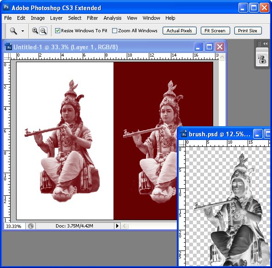Open the Image menu
Image resolution: width=272 pixels, height=268 pixels.
coord(38,18)
